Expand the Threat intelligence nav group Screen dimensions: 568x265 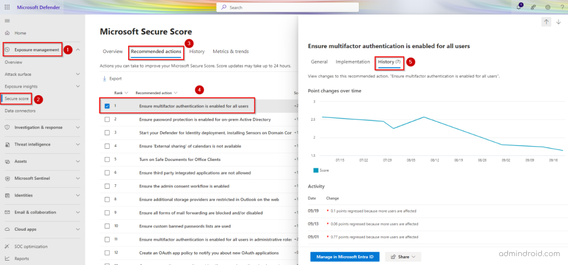point(78,144)
